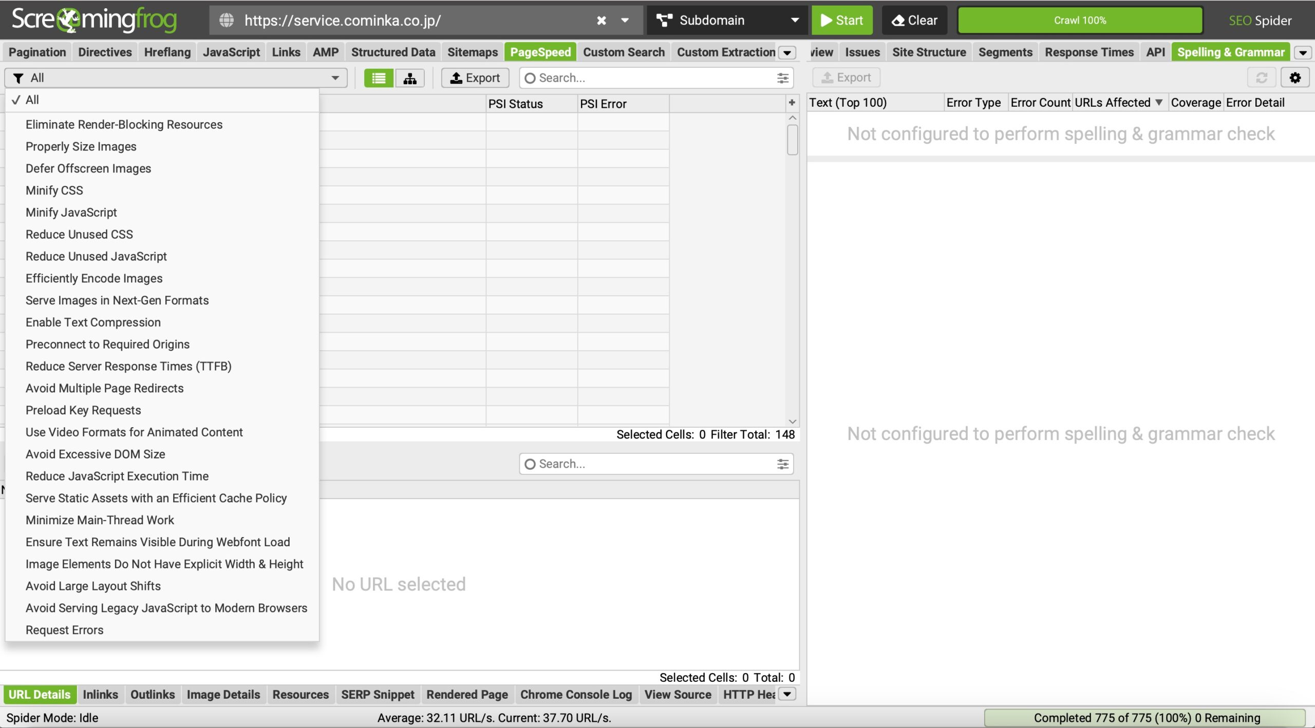
Task: Clear the URL with the X icon
Action: [x=600, y=20]
